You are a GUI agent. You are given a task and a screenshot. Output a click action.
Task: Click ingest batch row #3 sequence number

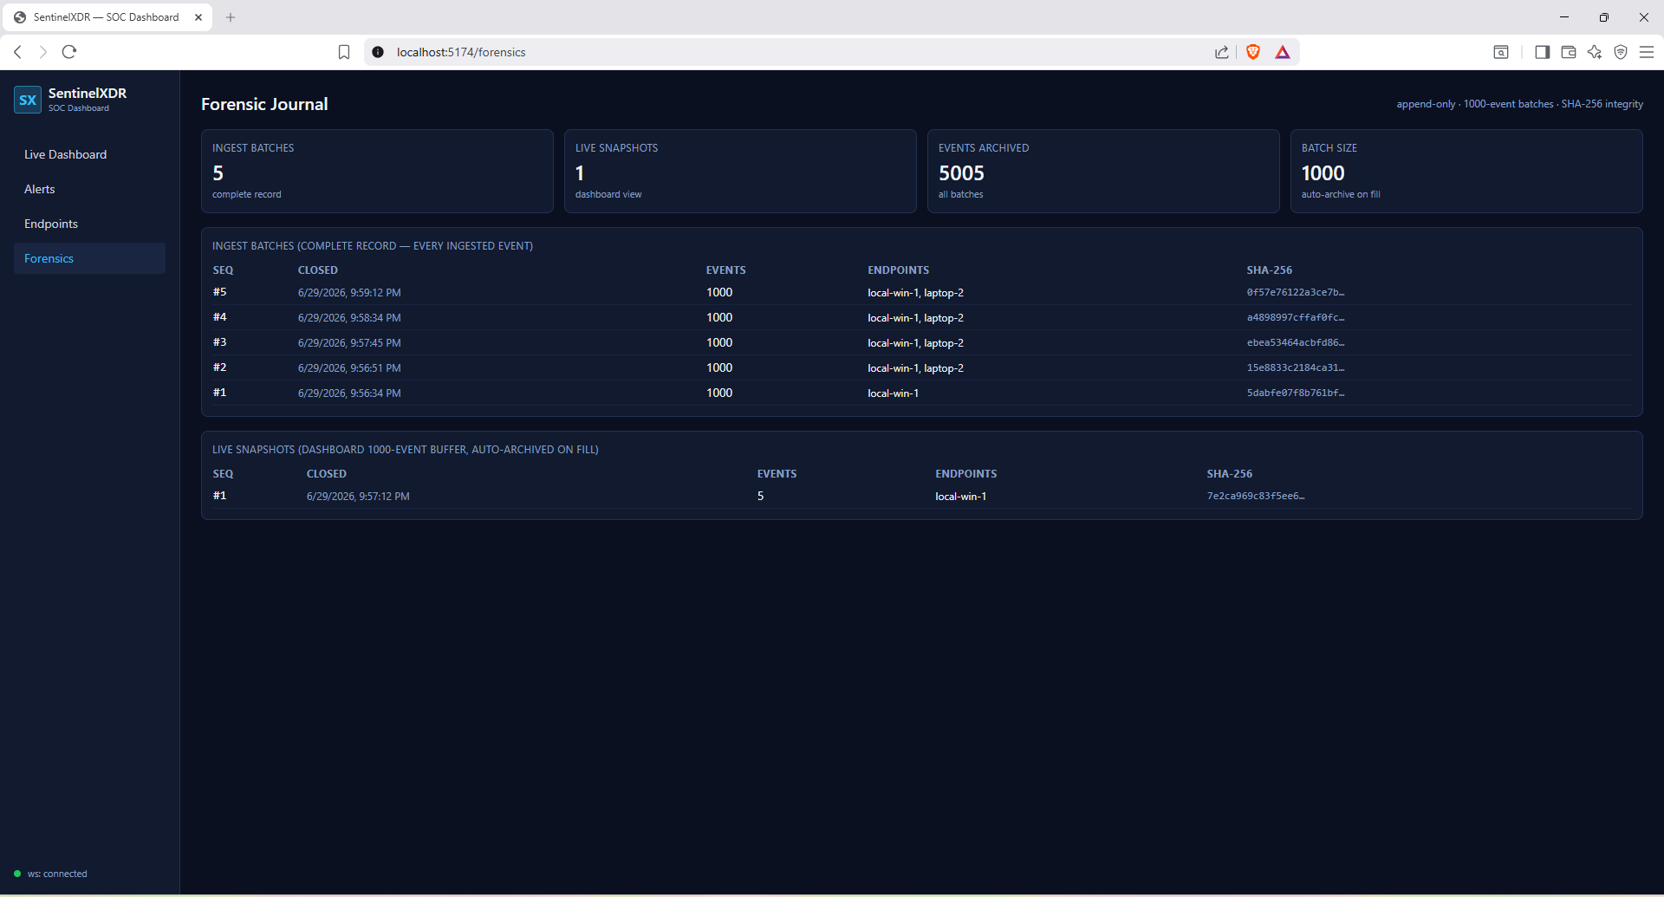coord(220,342)
